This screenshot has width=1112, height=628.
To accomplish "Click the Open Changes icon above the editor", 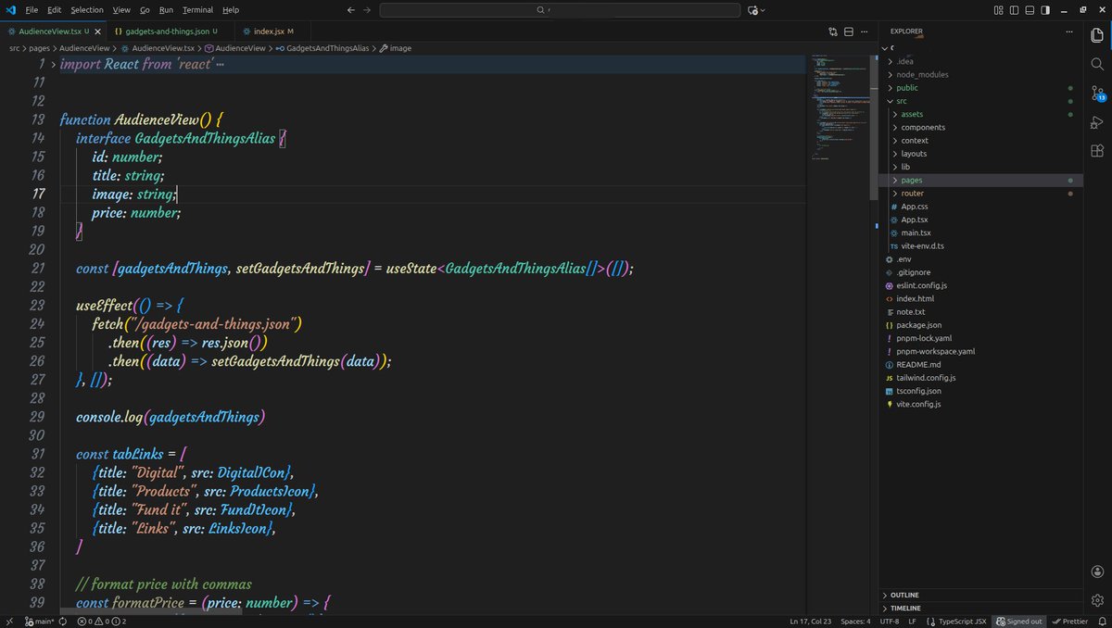I will pos(832,31).
